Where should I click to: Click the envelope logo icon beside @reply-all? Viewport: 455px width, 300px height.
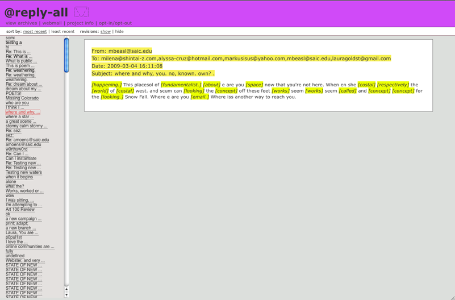pos(81,12)
